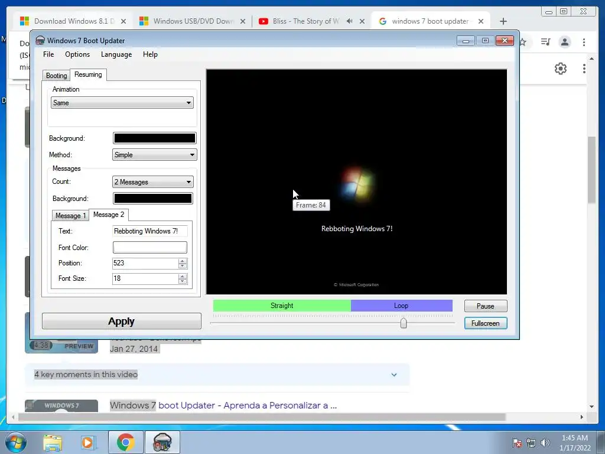Switch to the Booting tab
The image size is (605, 454).
pos(56,76)
